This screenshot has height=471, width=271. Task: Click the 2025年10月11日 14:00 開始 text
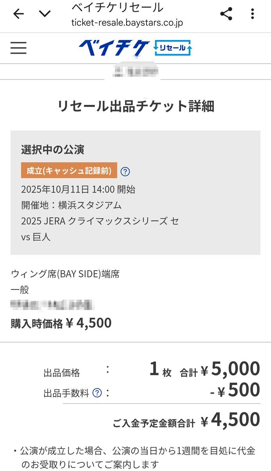(x=78, y=189)
